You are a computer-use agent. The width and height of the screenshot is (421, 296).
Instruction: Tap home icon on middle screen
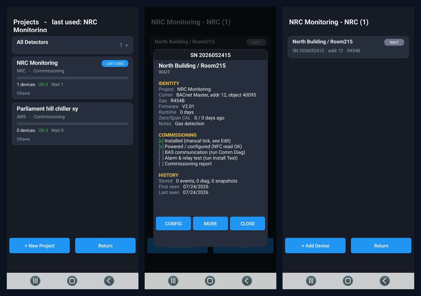(x=210, y=281)
